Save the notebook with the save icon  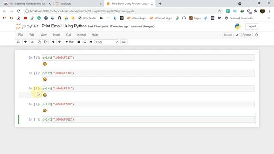coord(18,42)
